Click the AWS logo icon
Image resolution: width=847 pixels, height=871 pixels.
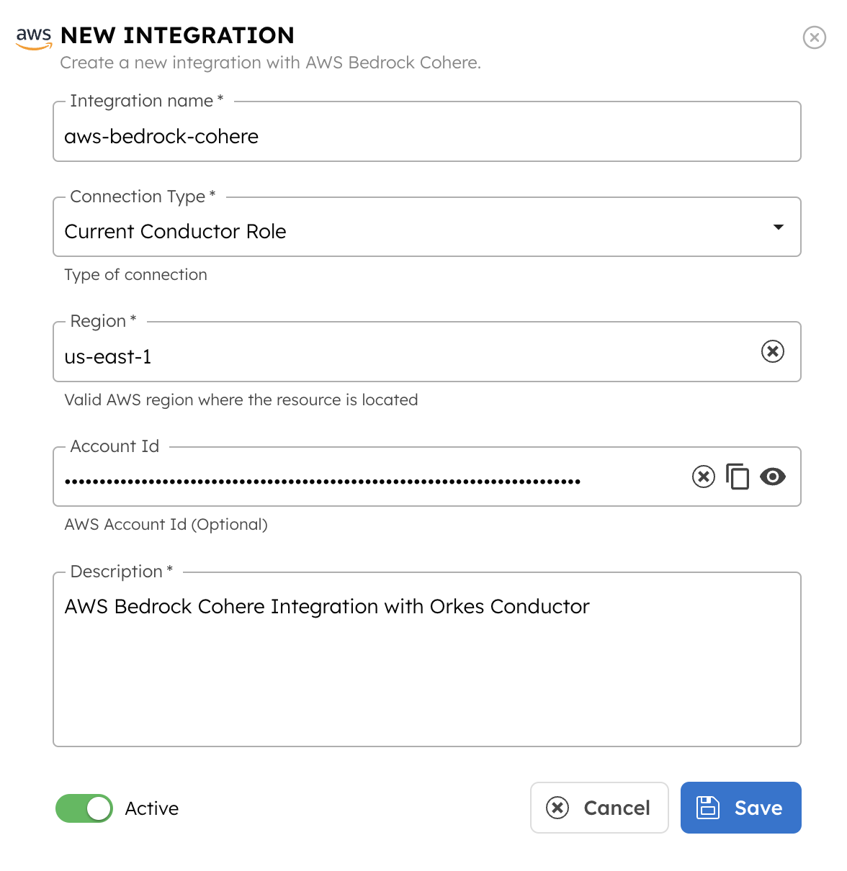[x=34, y=37]
